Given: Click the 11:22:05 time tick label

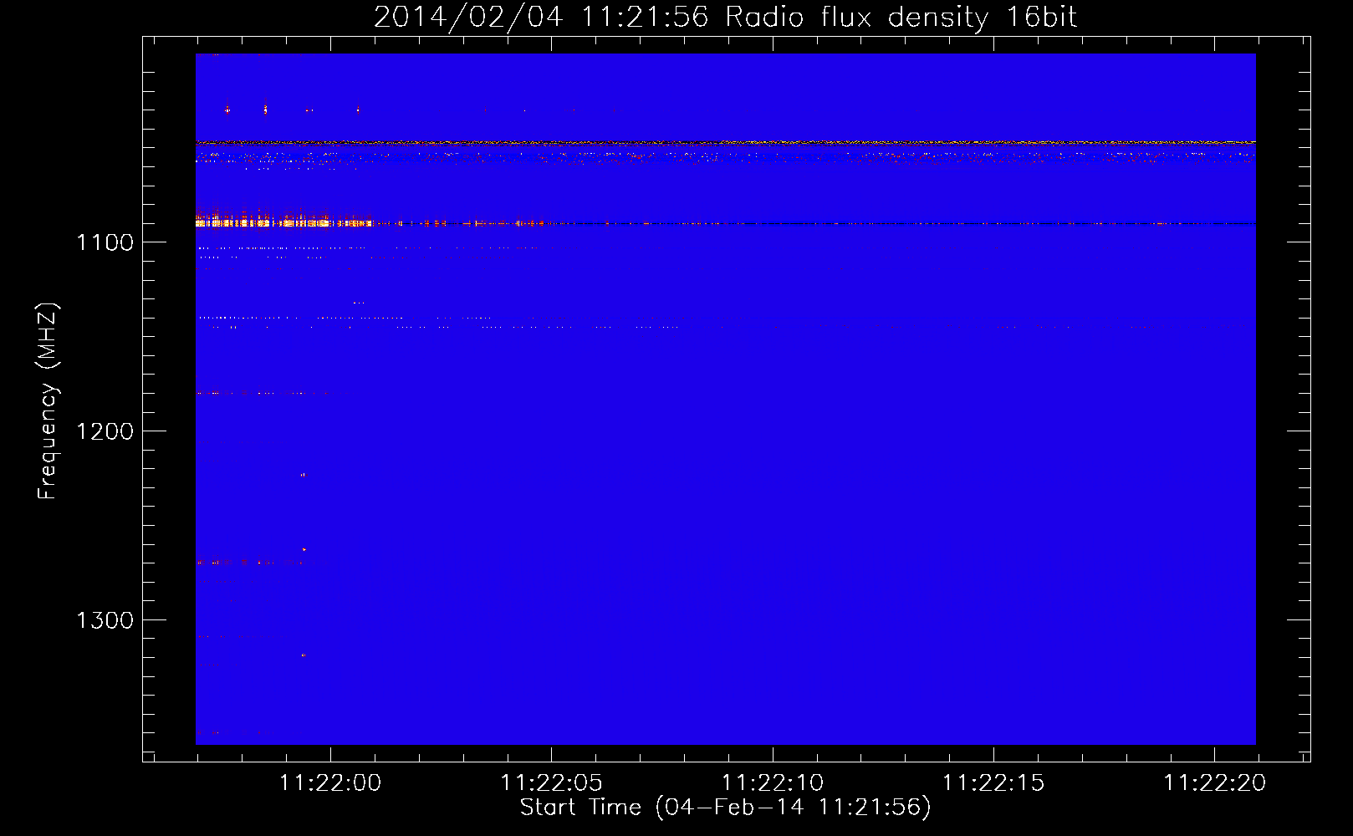Looking at the screenshot, I should (551, 783).
